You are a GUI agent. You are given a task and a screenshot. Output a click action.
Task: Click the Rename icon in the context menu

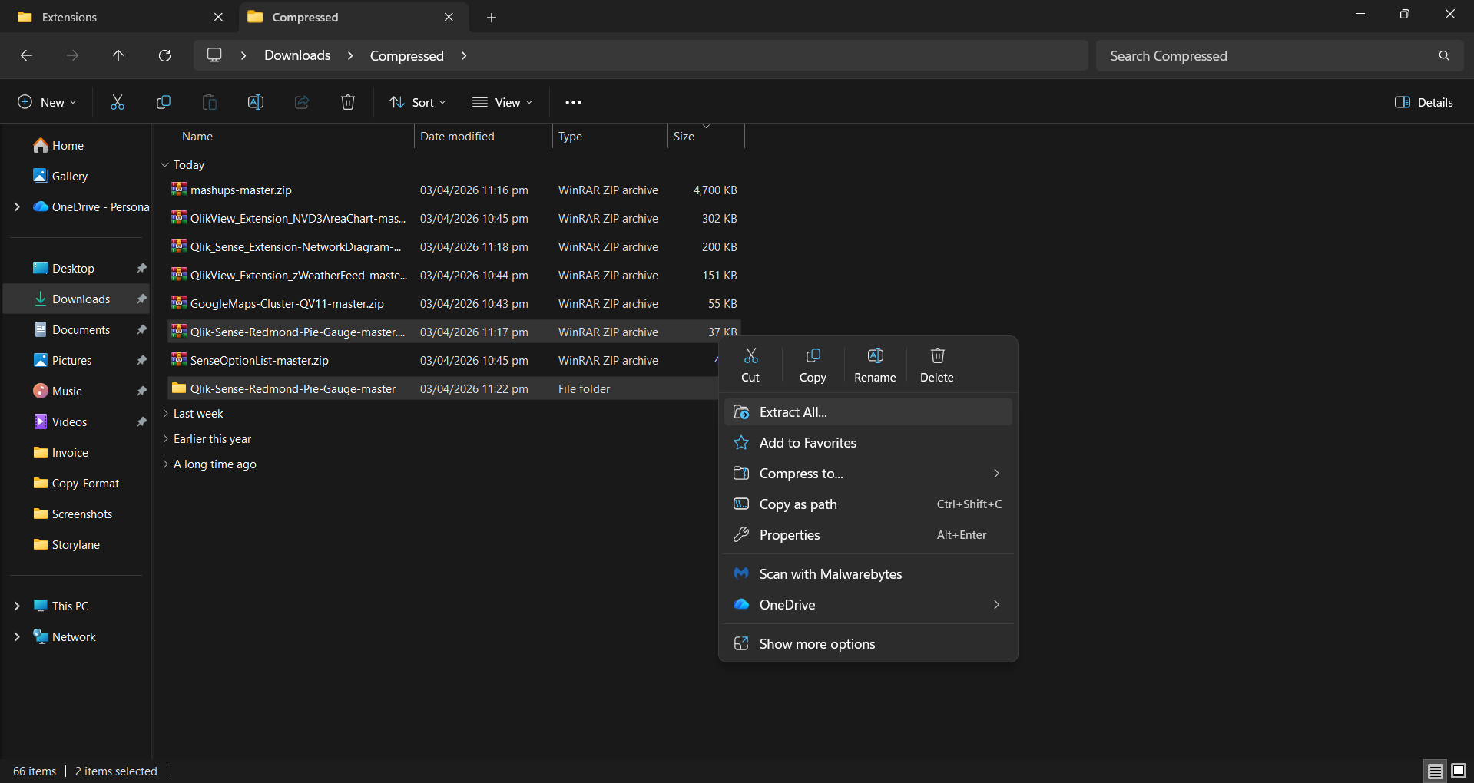(x=875, y=365)
